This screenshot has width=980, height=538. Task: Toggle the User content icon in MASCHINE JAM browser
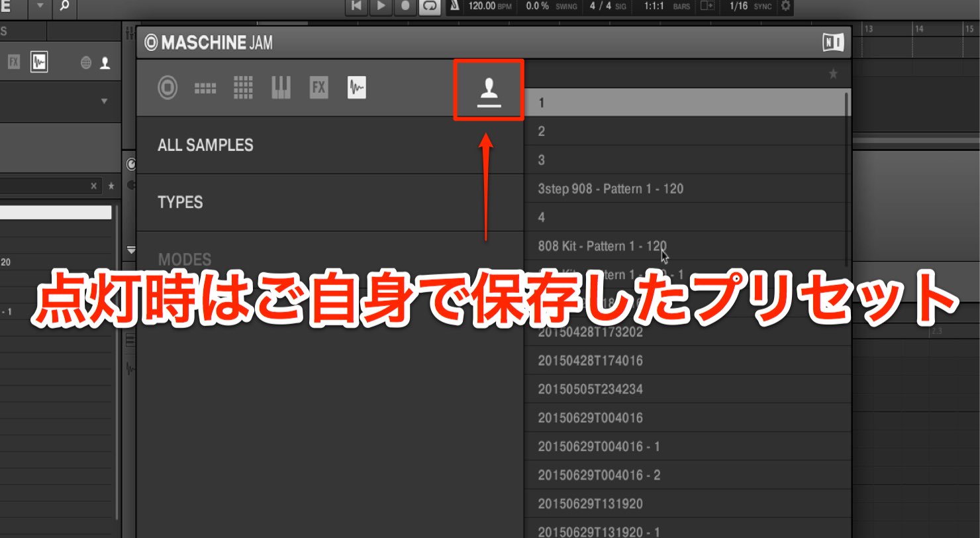pos(489,91)
